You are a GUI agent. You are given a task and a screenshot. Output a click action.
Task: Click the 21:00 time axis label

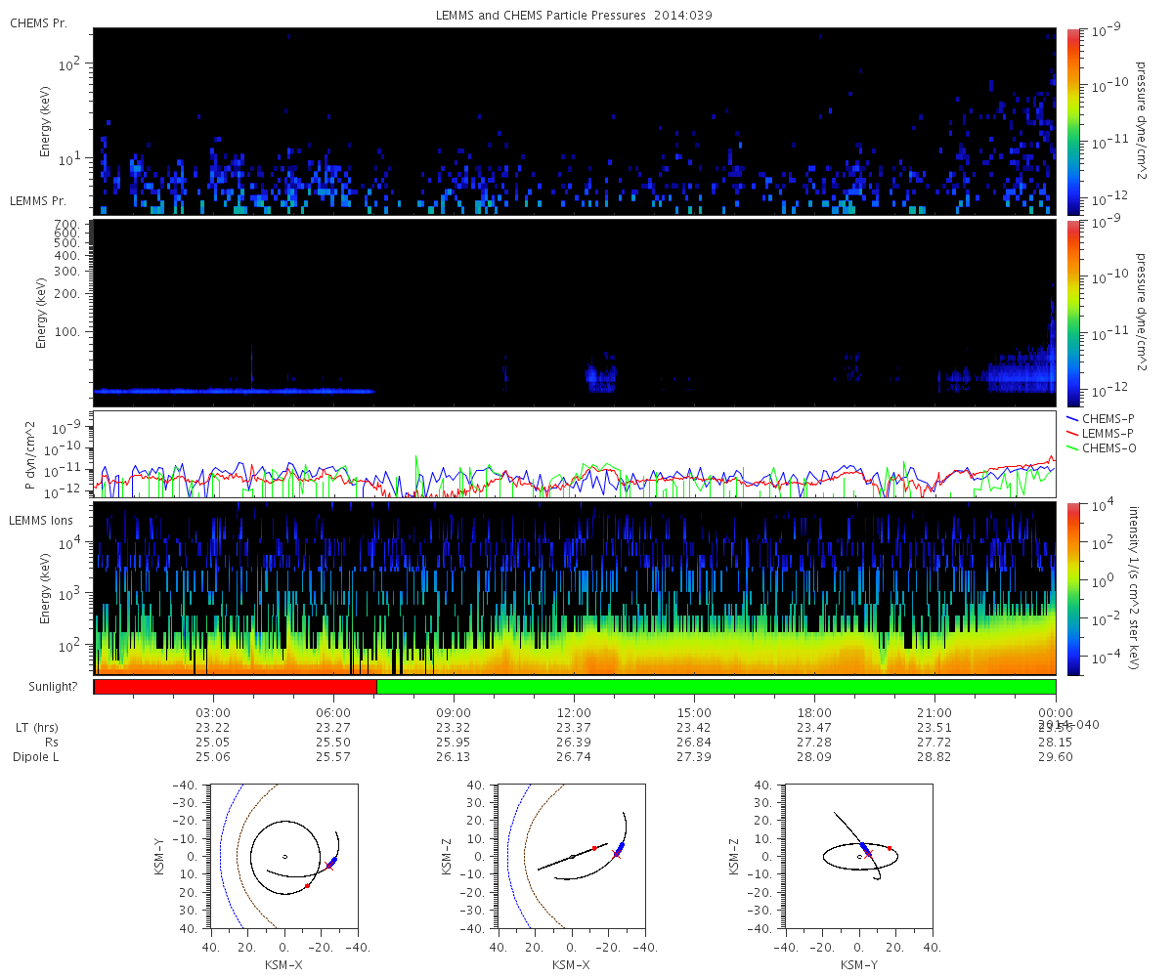pos(934,713)
